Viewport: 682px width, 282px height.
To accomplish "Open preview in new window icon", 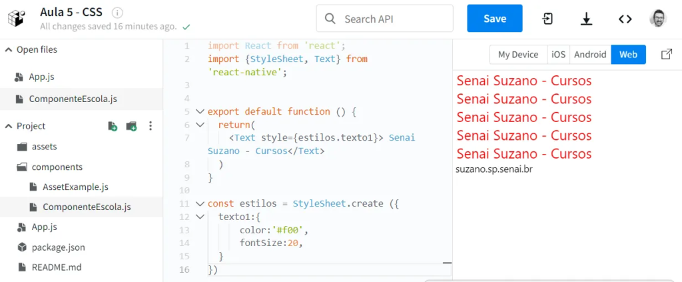I will [x=666, y=55].
